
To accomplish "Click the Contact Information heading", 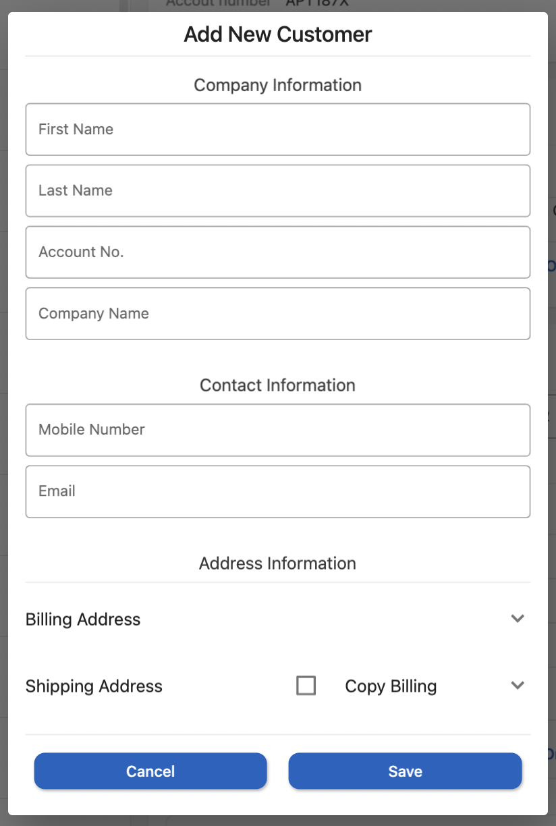I will [x=278, y=385].
